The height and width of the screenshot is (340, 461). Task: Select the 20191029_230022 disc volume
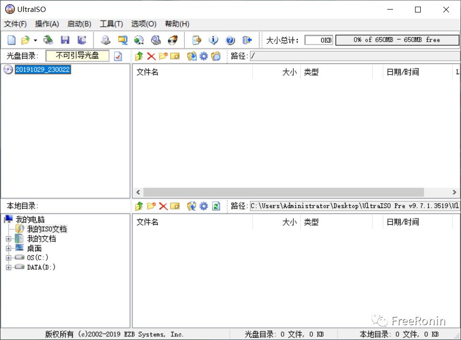pyautogui.click(x=43, y=69)
